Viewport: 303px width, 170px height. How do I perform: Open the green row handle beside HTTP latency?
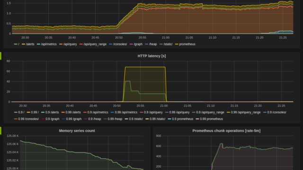(x=0, y=56)
